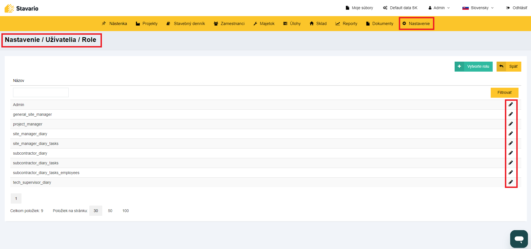
Task: Show 100 items per page
Action: [x=126, y=211]
